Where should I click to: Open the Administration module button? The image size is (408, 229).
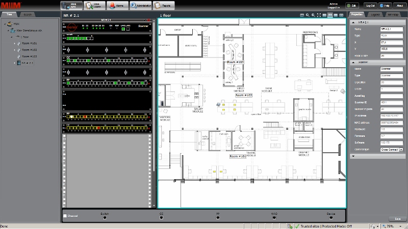[141, 6]
